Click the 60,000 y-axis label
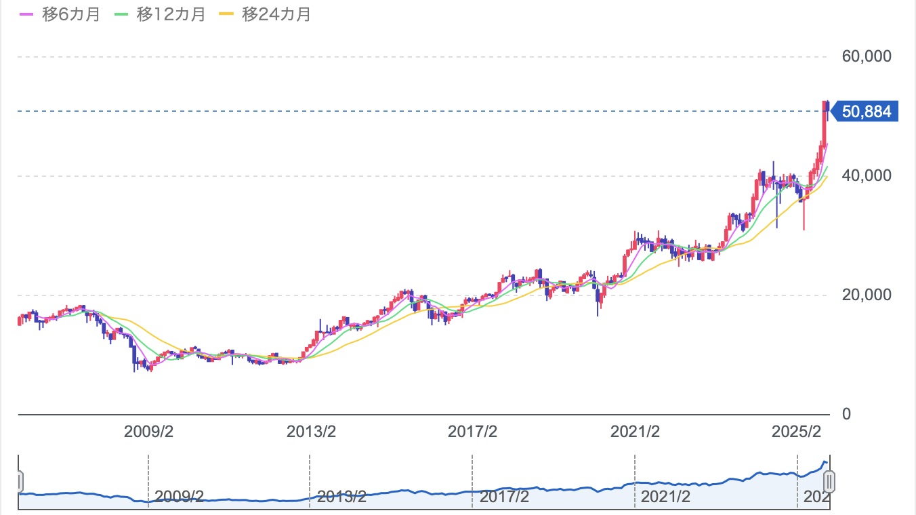The image size is (916, 515). [x=865, y=56]
